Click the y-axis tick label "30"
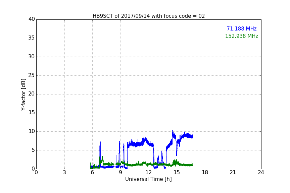290x193 pixels. point(32,57)
